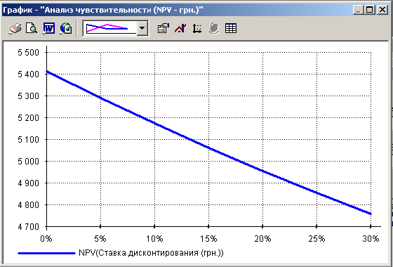
Task: Click the 25% x-axis label
Action: [317, 239]
